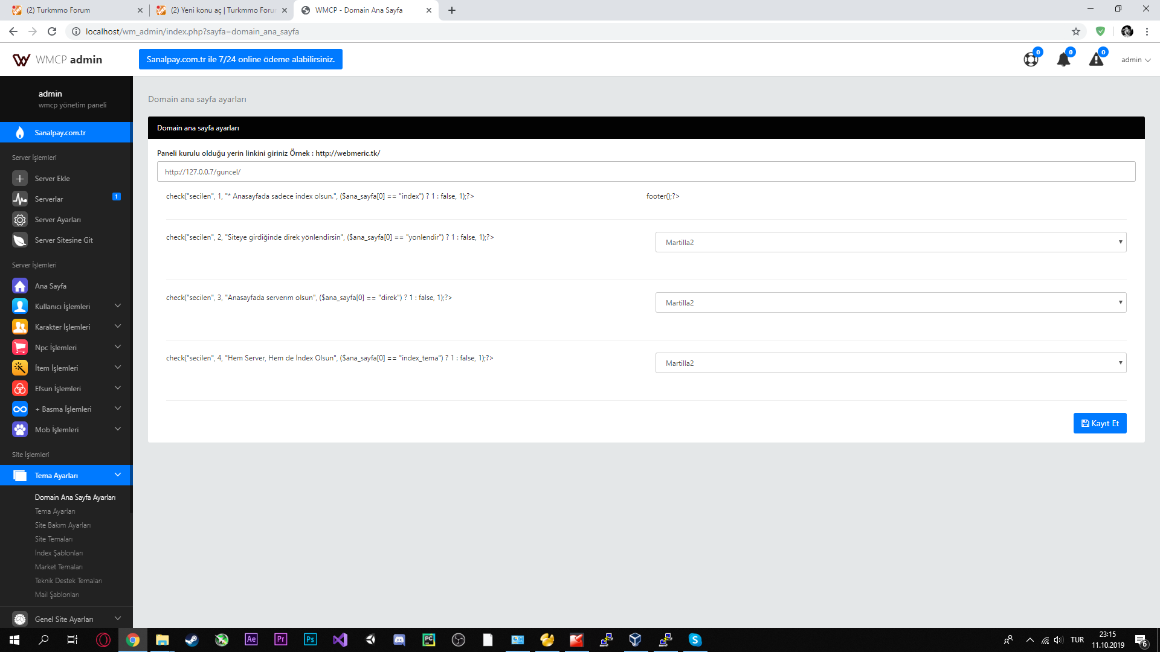Click the Kullanıcı İşlemleri user icon
The image size is (1160, 652).
coord(20,307)
